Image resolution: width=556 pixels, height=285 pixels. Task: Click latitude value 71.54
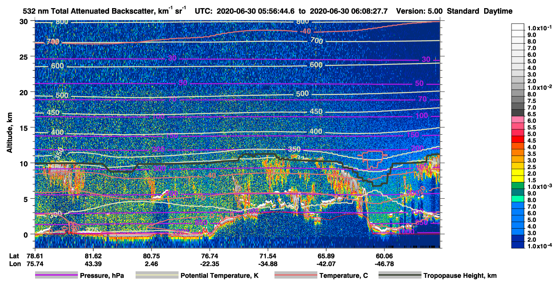pyautogui.click(x=267, y=256)
